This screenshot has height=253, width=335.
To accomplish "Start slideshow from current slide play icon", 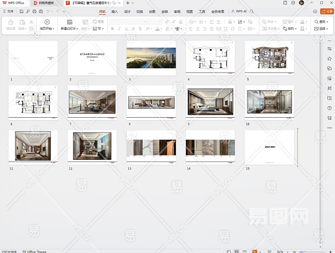I will (47, 22).
